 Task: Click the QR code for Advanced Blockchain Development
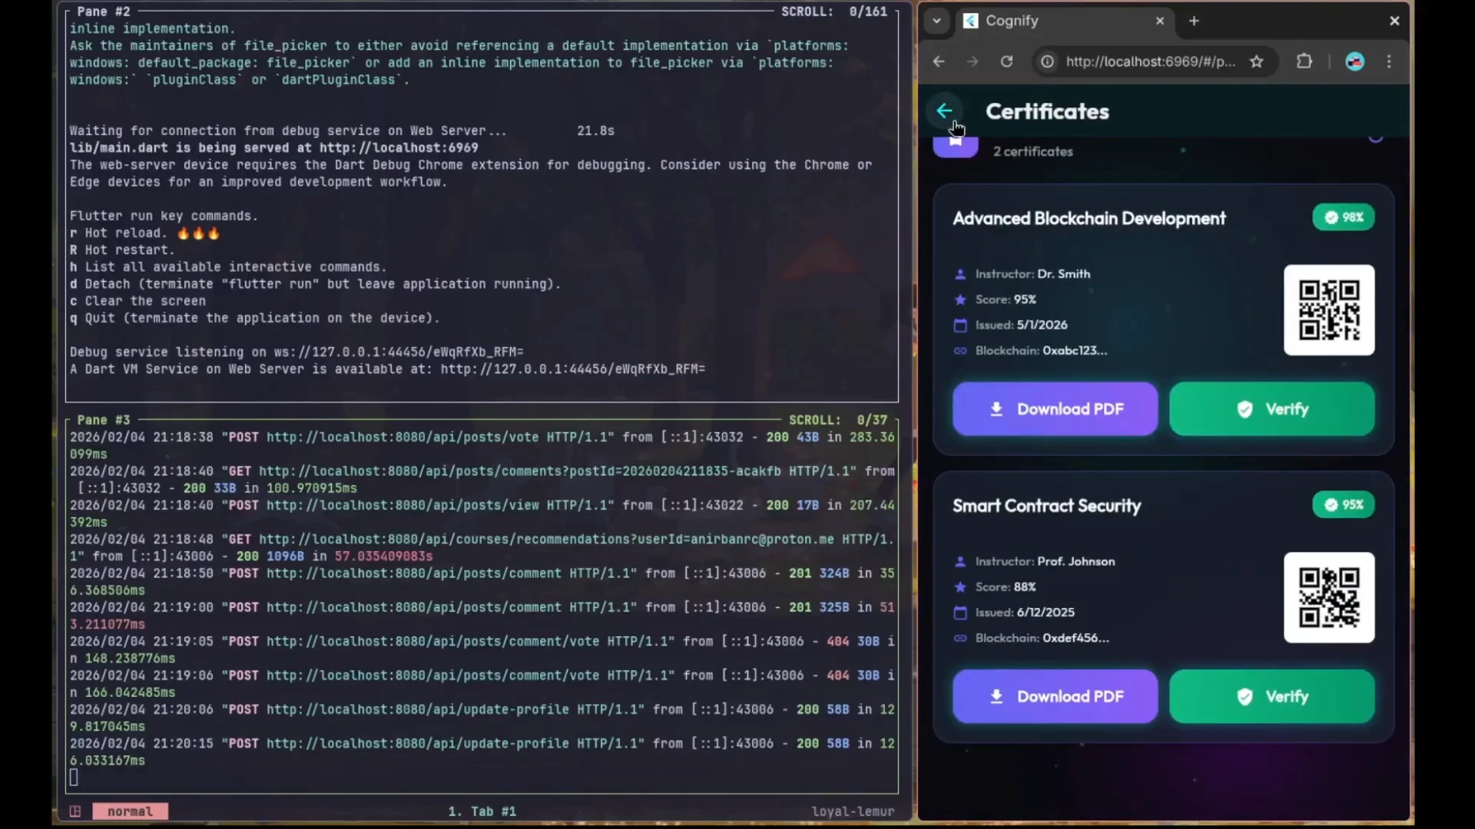[x=1329, y=310]
